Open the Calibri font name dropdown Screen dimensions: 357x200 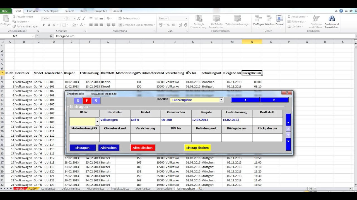pos(64,18)
